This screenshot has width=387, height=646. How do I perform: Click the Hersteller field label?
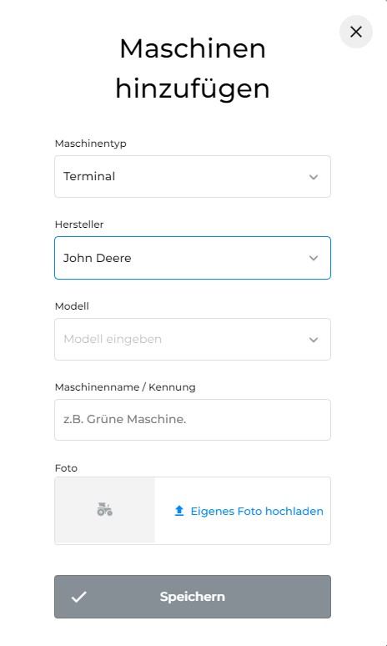[79, 225]
